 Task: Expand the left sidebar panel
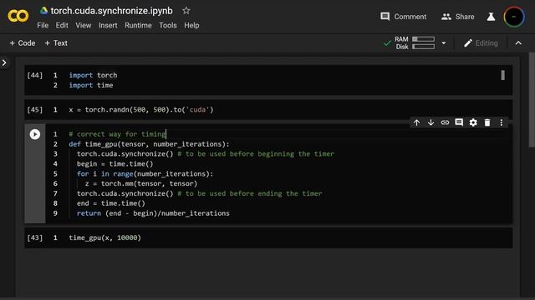tap(4, 62)
